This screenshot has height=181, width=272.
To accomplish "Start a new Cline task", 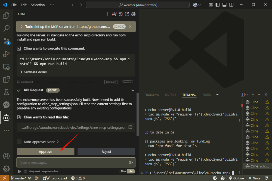I will 108,14.
